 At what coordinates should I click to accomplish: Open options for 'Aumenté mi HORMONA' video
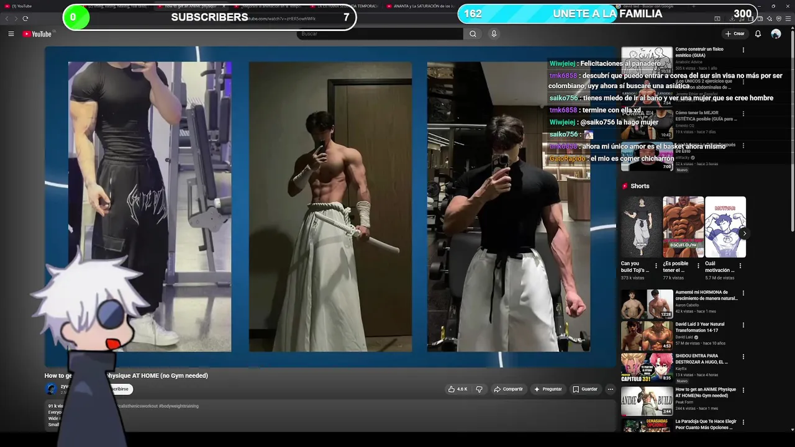pos(743,293)
